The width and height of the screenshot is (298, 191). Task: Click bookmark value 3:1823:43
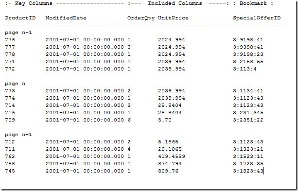click(248, 171)
